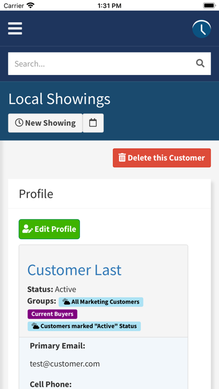219x389 pixels.
Task: Tap the clock logo icon in header
Action: [x=201, y=29]
